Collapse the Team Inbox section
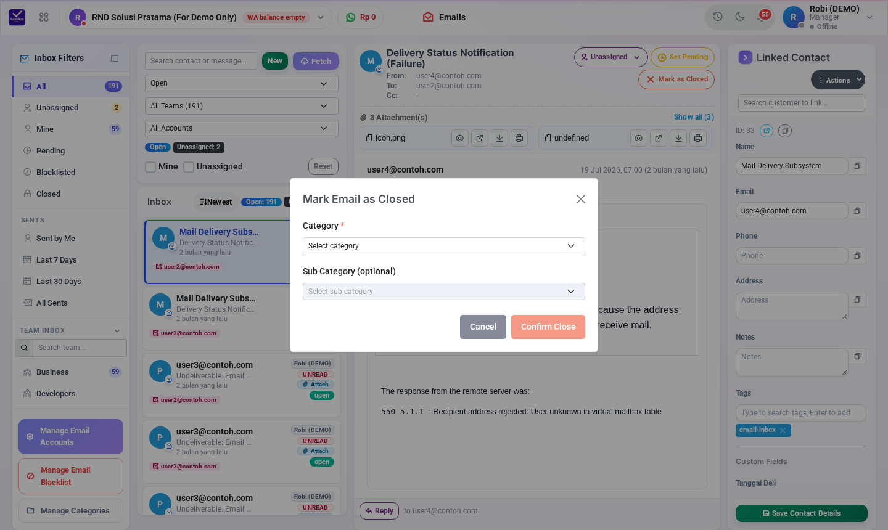Screen dimensions: 888x530 (x=117, y=331)
